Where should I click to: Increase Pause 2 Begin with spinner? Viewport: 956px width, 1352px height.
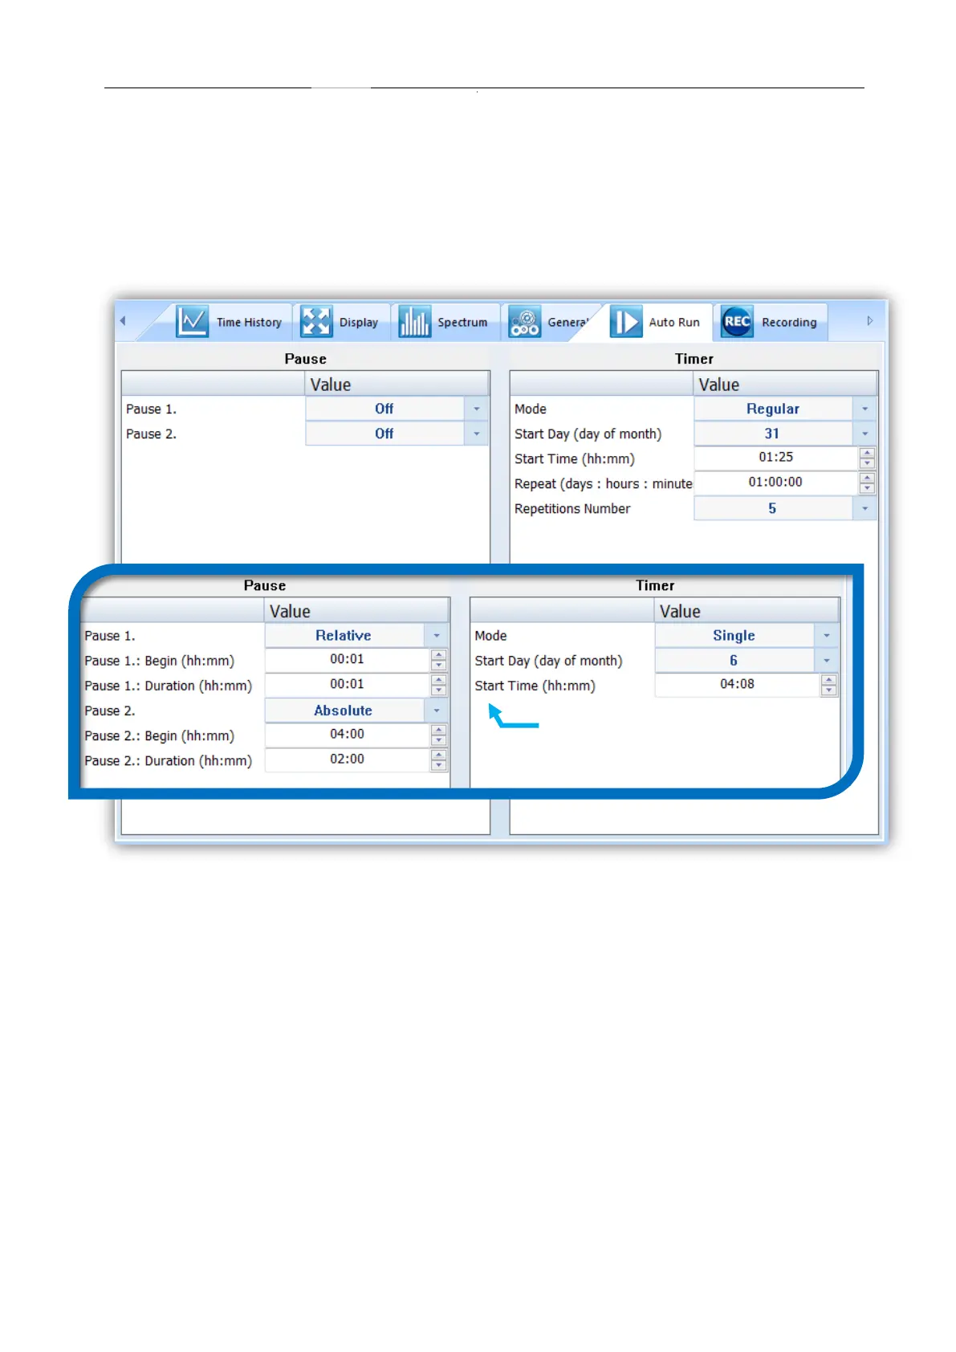tap(439, 730)
